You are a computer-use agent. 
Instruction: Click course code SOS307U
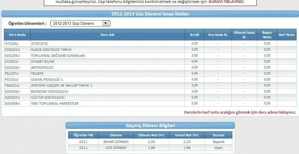point(12,97)
